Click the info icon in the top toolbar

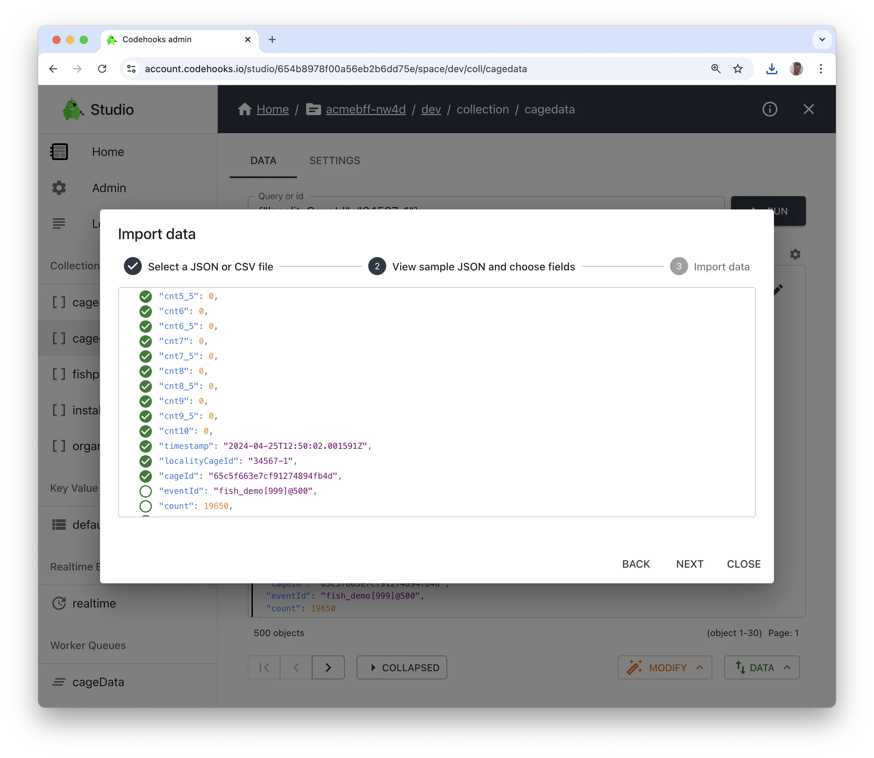pos(770,109)
